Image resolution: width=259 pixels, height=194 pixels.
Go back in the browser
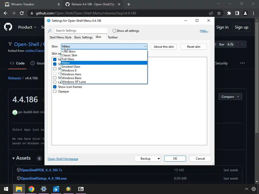click(6, 13)
